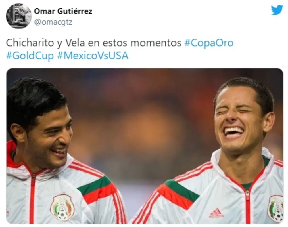Screen dimensions: 288x227
Task: Click the Mexico crest on left jacket
Action: point(62,207)
